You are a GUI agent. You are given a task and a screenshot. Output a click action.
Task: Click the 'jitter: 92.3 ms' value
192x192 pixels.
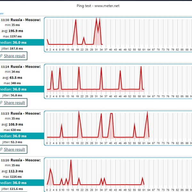click(x=12, y=142)
